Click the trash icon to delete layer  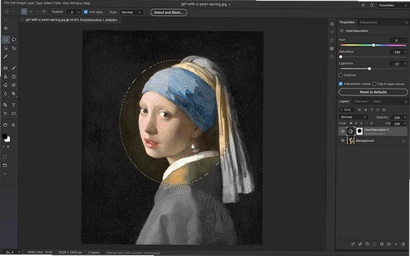(403, 244)
